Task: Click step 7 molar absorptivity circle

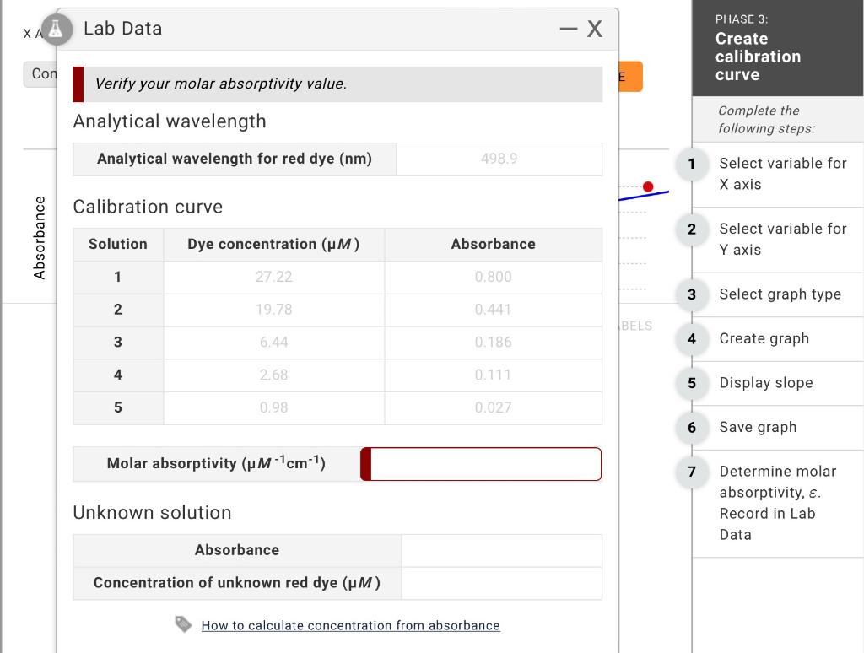Action: pyautogui.click(x=691, y=472)
